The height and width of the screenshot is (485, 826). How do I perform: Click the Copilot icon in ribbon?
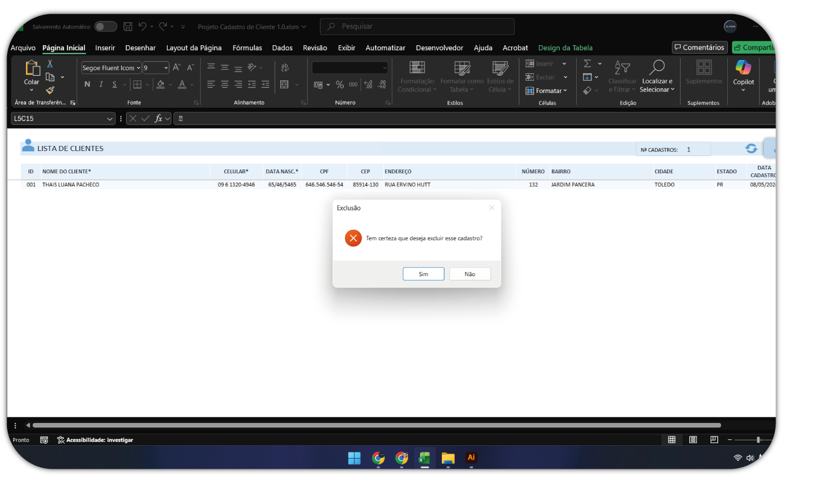[x=743, y=68]
